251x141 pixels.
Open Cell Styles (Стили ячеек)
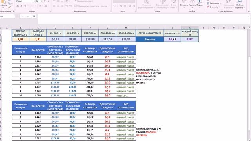click(173, 4)
